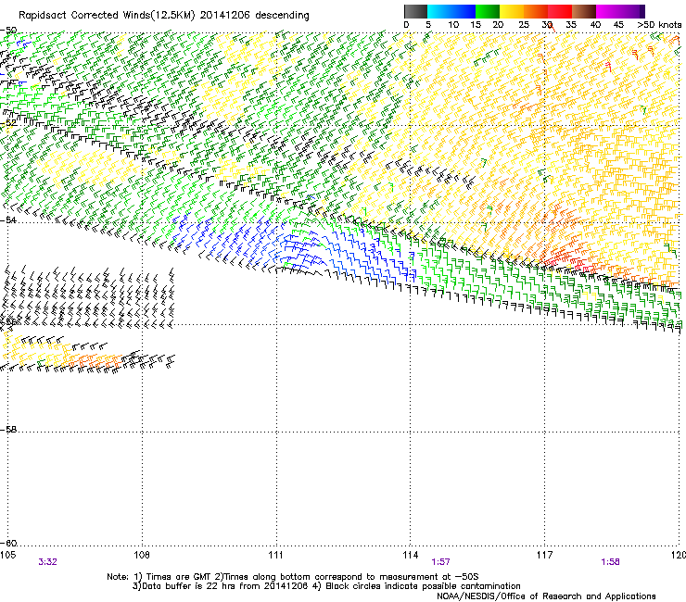Click the longitude label '108'
Screen dimensions: 686x602
[142, 555]
